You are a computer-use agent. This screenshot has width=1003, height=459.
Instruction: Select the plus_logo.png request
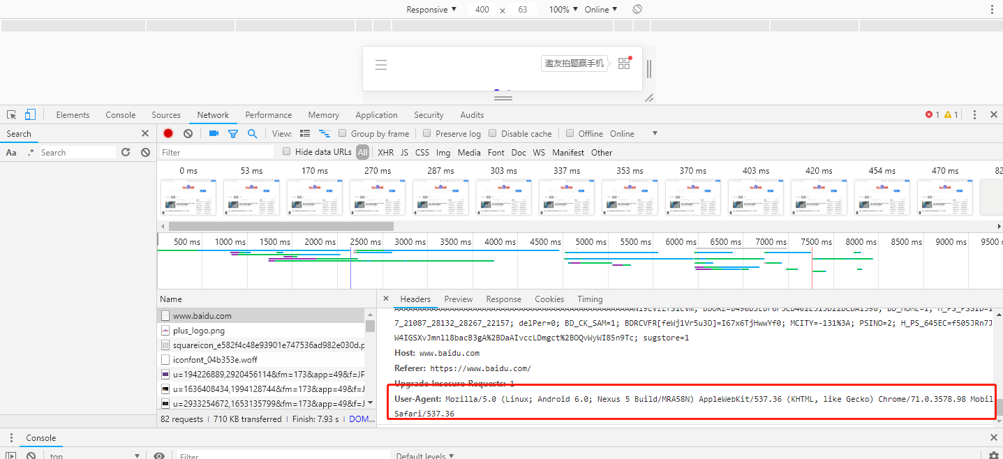(261, 330)
